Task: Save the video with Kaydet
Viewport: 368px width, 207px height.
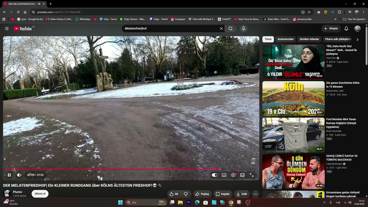Action: (223, 194)
